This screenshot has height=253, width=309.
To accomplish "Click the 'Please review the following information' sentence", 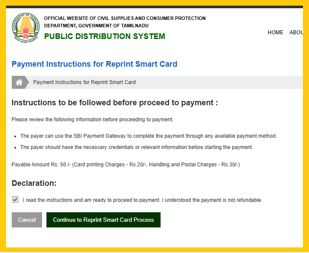I will (92, 120).
